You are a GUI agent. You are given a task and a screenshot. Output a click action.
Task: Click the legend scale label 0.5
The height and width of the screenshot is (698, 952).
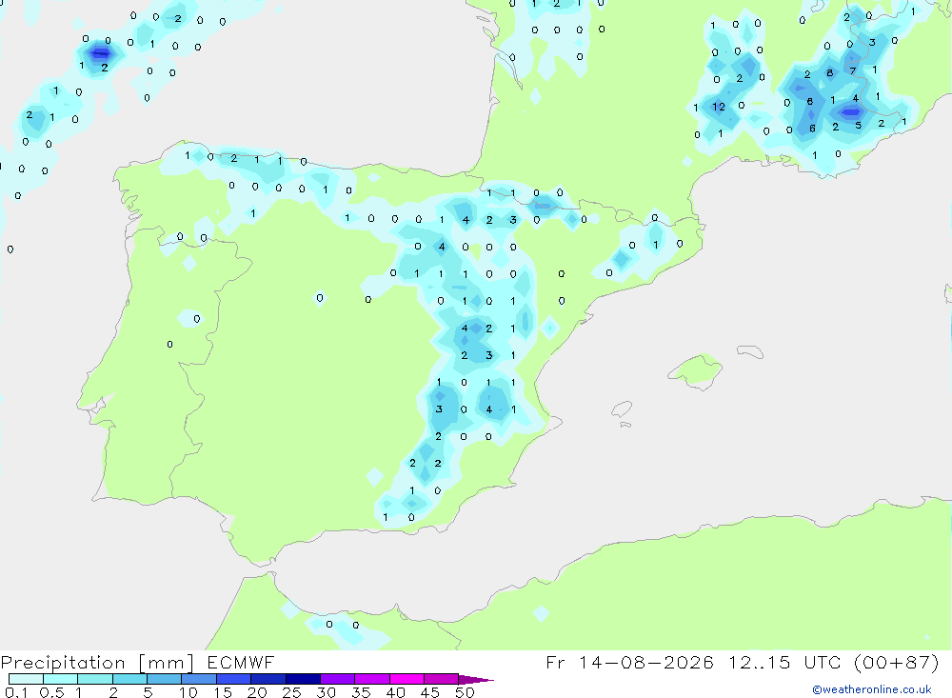pyautogui.click(x=51, y=692)
